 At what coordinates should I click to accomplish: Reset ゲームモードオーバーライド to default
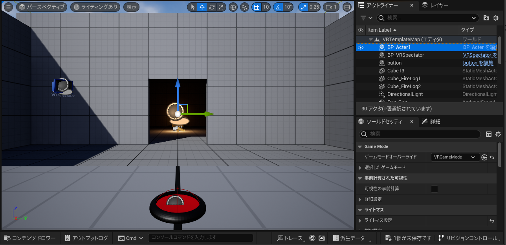(492, 157)
